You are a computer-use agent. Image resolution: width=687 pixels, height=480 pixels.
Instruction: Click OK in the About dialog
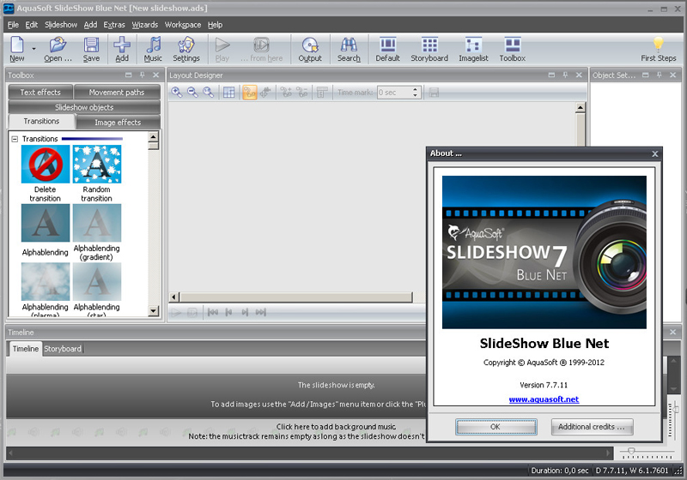click(495, 426)
